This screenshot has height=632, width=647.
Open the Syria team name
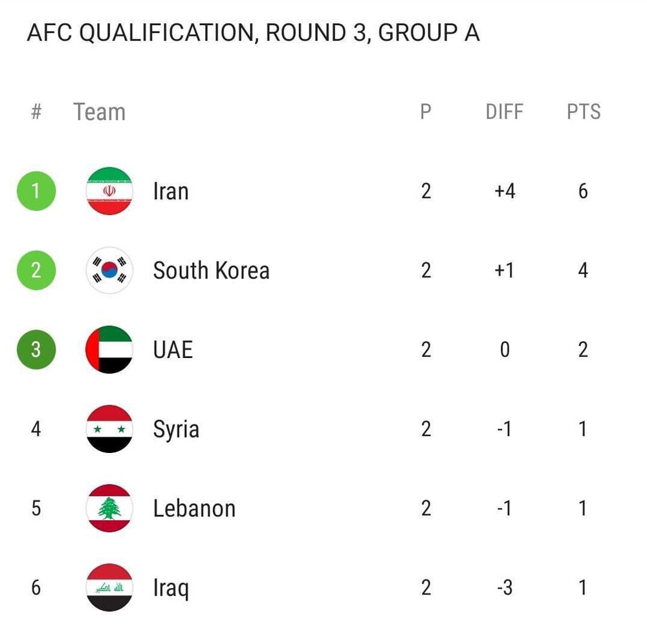click(176, 430)
